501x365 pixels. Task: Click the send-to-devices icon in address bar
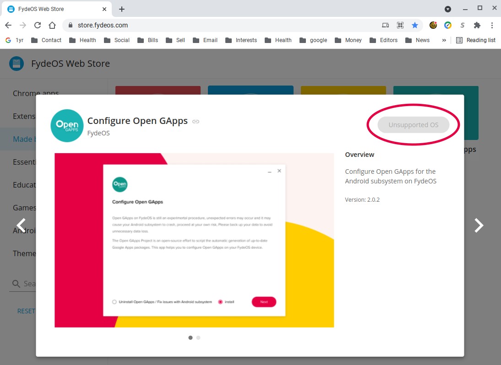(x=385, y=25)
